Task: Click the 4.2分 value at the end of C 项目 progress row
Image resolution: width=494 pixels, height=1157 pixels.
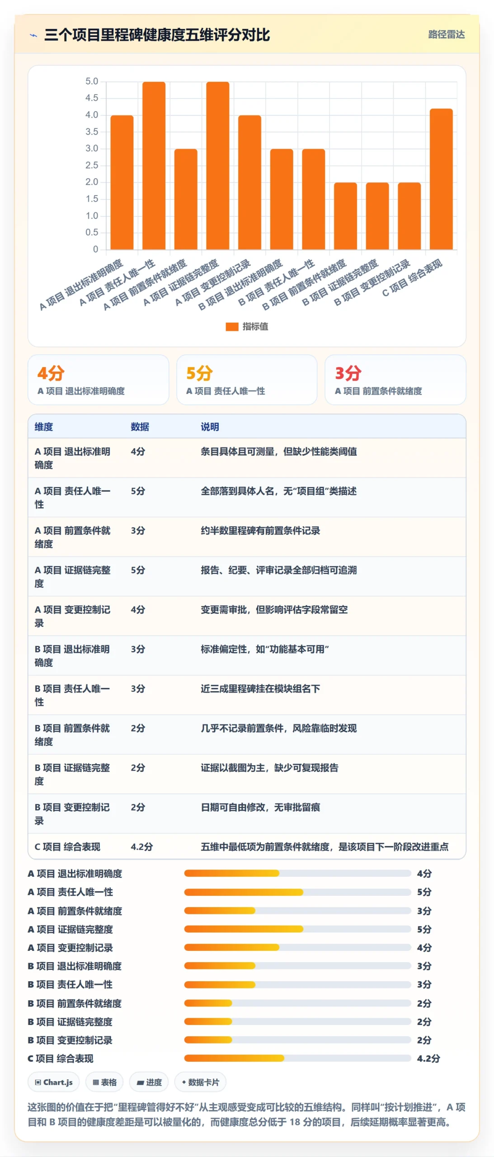Action: pos(428,1058)
